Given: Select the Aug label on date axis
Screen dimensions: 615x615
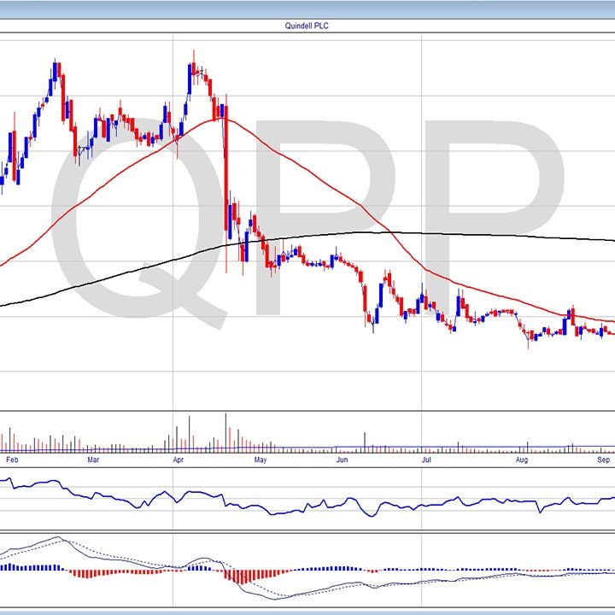Looking at the screenshot, I should pyautogui.click(x=522, y=459).
